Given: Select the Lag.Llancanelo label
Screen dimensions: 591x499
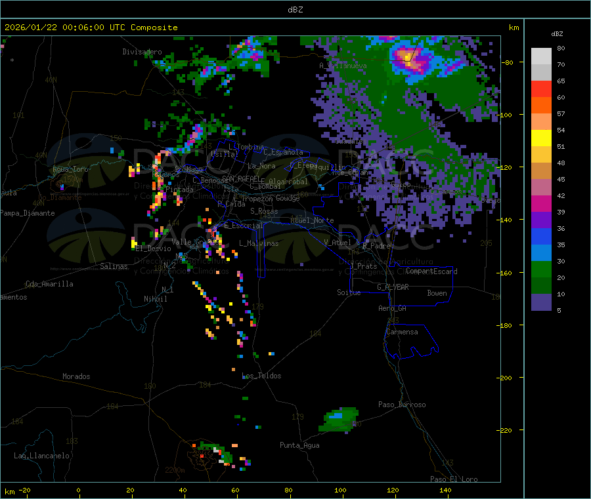Looking at the screenshot, I should coord(42,456).
